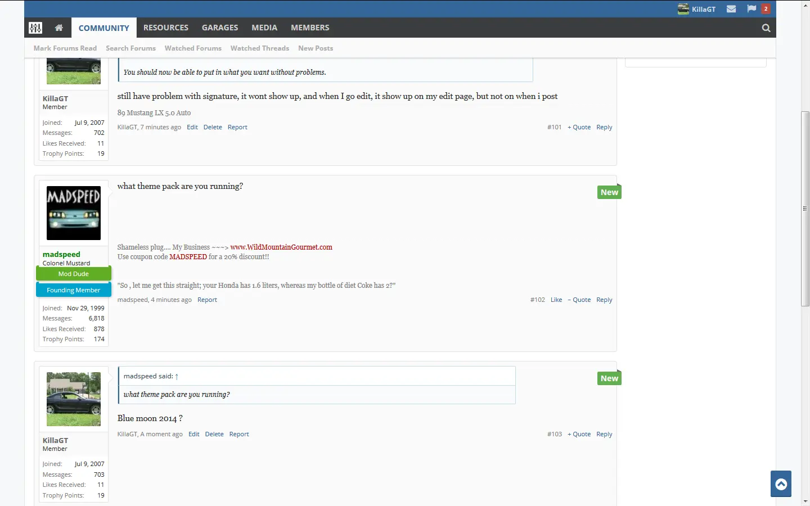The image size is (810, 506).
Task: Delete post #103
Action: (x=214, y=434)
